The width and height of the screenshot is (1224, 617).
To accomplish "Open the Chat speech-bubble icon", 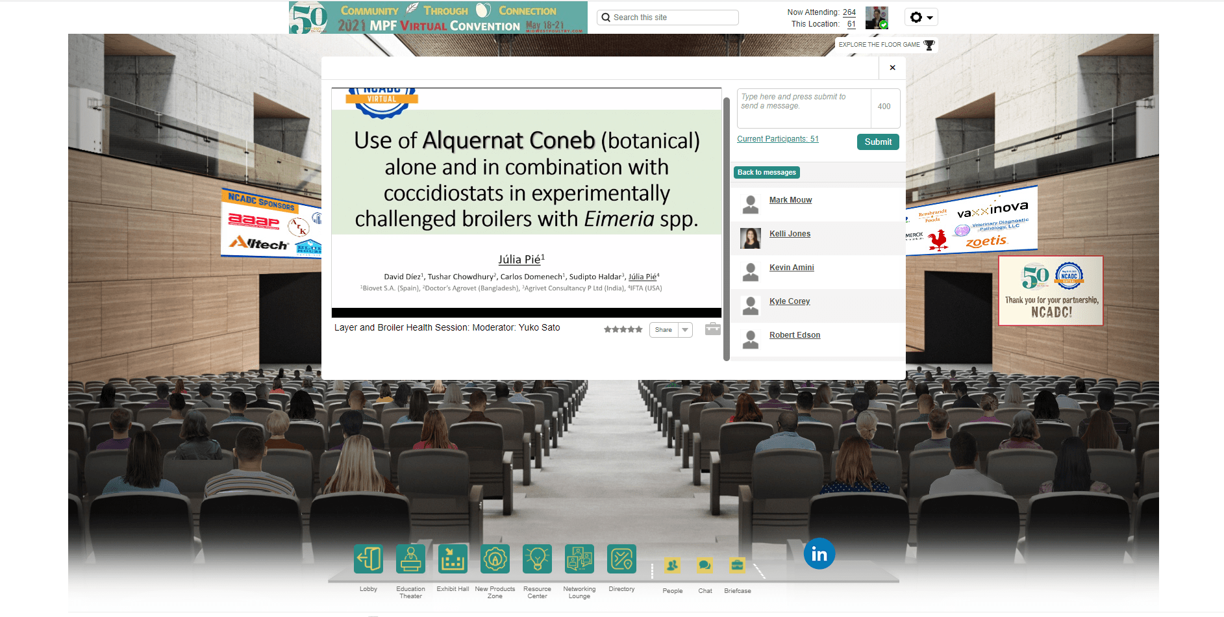I will [x=705, y=566].
